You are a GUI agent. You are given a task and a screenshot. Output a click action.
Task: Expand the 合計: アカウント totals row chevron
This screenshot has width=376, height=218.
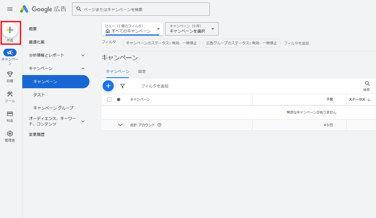click(x=120, y=125)
